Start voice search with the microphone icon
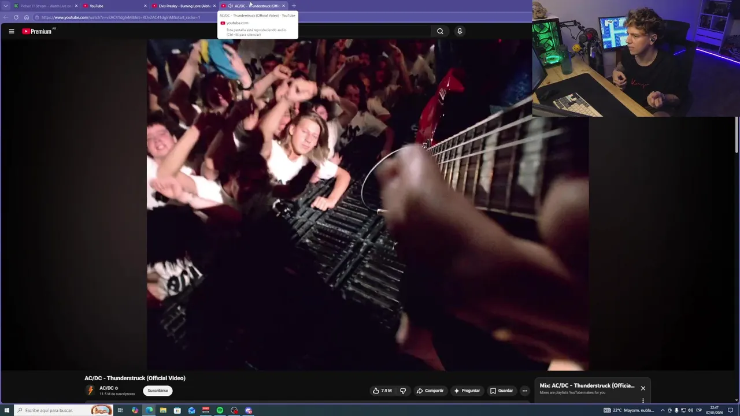 point(460,31)
